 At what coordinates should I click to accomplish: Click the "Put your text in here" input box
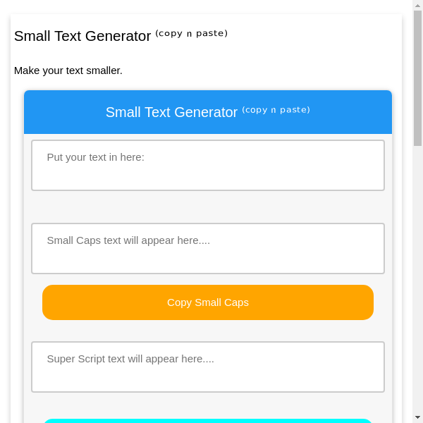click(x=207, y=165)
